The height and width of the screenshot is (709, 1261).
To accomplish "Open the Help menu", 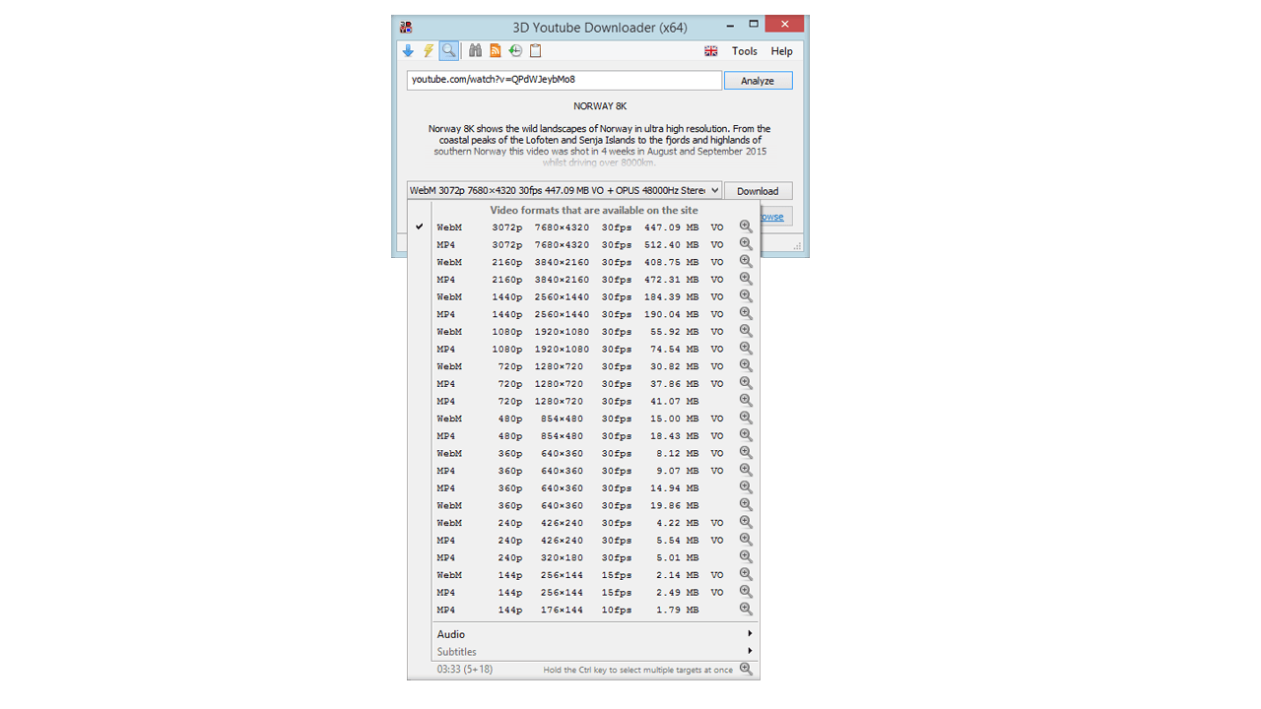I will click(781, 50).
